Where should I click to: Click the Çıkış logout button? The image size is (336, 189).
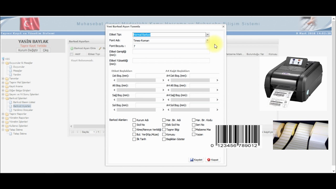point(46,50)
